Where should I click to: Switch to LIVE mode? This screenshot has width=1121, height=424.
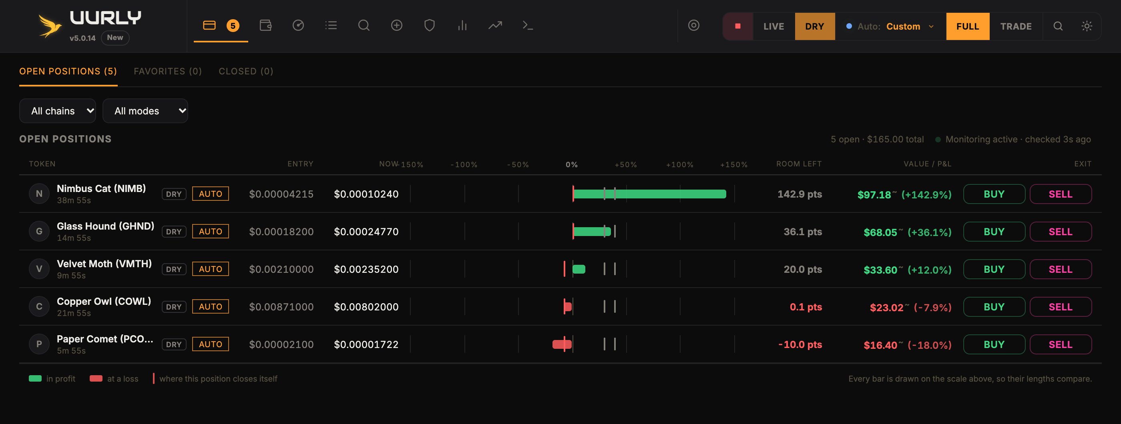[x=774, y=26]
